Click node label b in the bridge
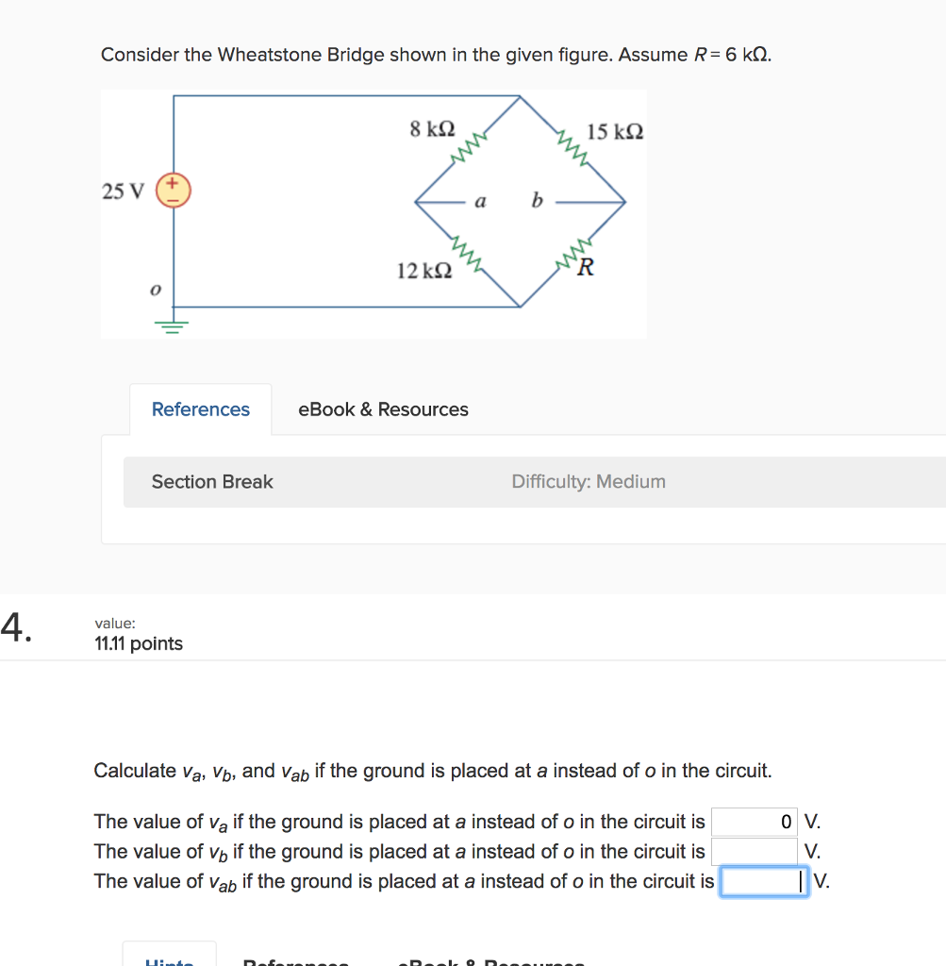The height and width of the screenshot is (966, 946). pos(537,200)
